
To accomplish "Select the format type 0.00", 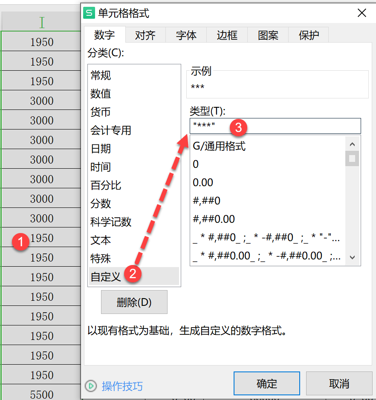I will pyautogui.click(x=268, y=183).
